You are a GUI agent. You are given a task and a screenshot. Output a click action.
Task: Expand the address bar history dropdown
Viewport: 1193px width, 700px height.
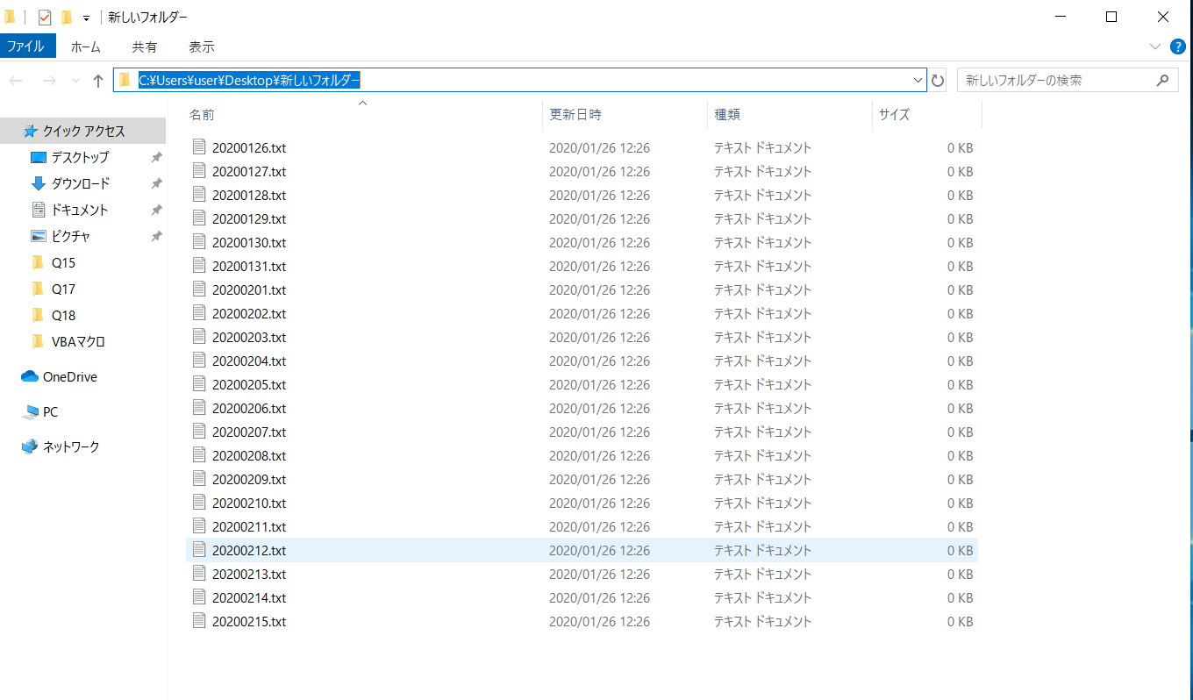(x=918, y=80)
